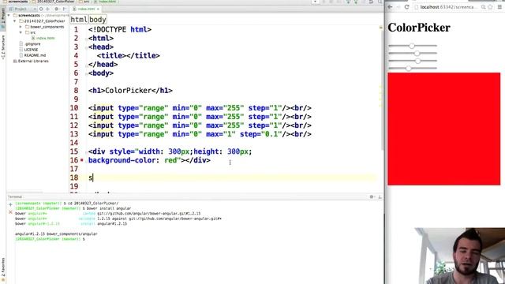The image size is (505, 284).
Task: Select External Libraries node
Action: (33, 61)
